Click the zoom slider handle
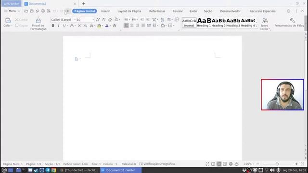Screen dimensions: 308x173 point(277,164)
